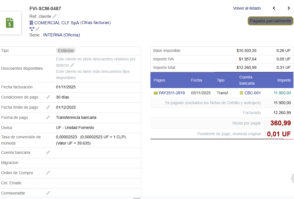Go to previous invoice arrow
The width and height of the screenshot is (294, 199).
point(274,8)
